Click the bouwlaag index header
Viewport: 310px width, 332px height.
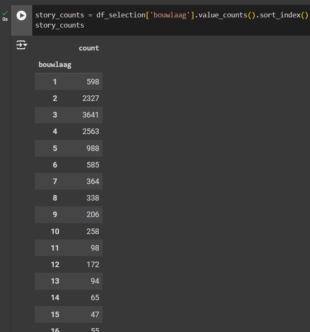point(55,65)
